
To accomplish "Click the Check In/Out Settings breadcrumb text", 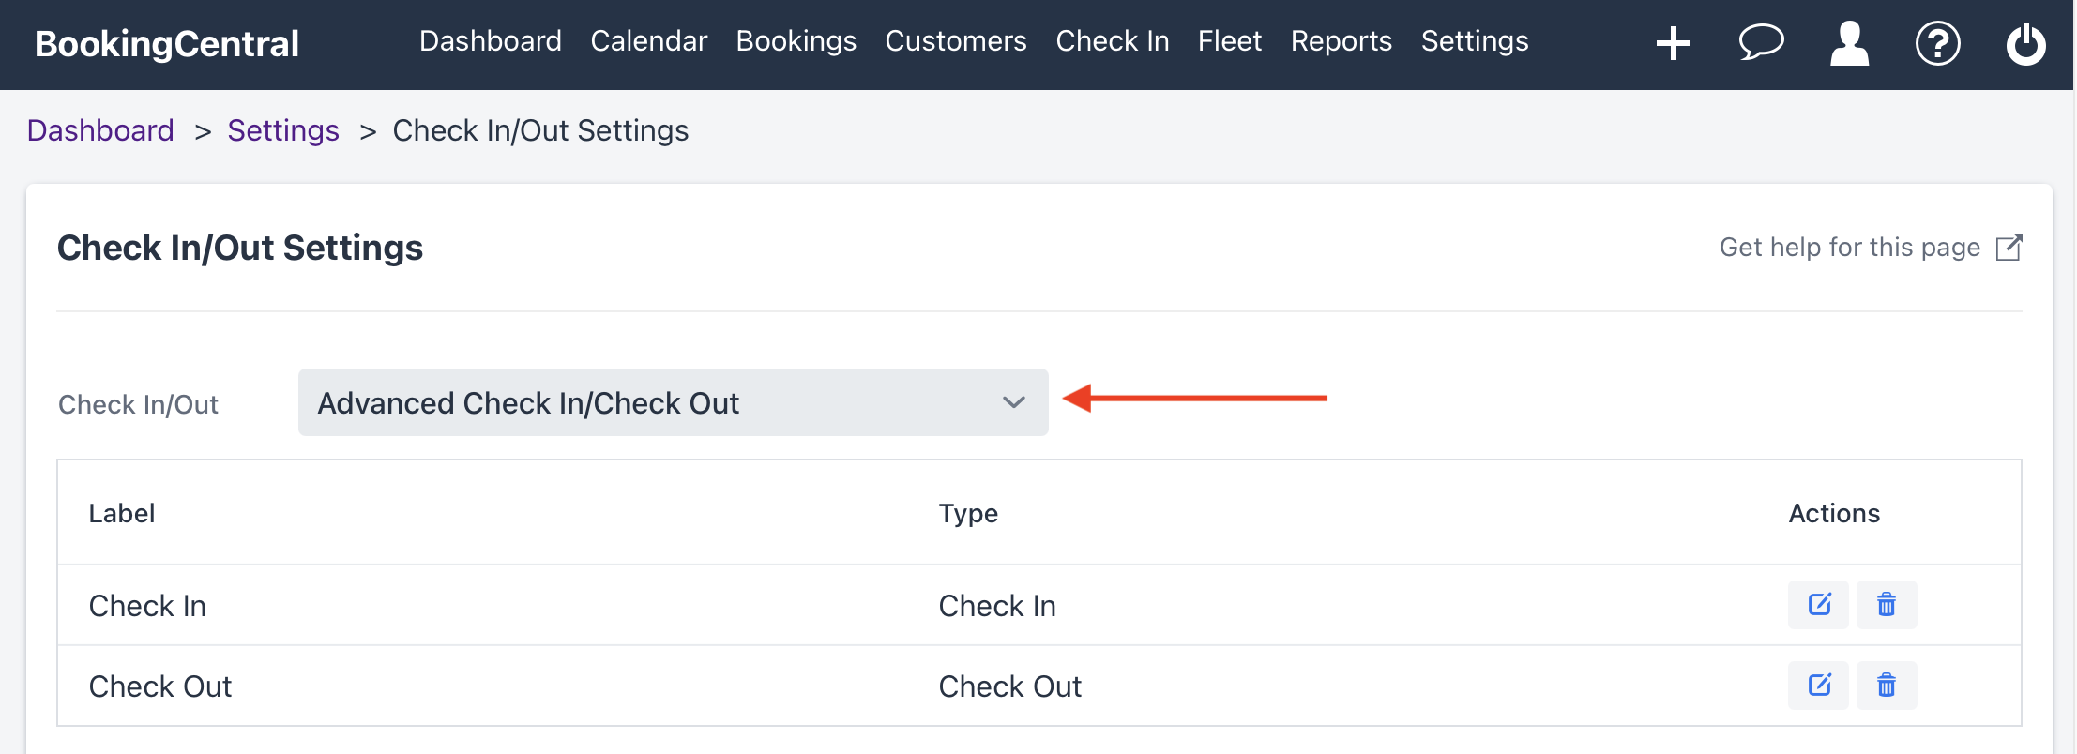I will tap(540, 130).
